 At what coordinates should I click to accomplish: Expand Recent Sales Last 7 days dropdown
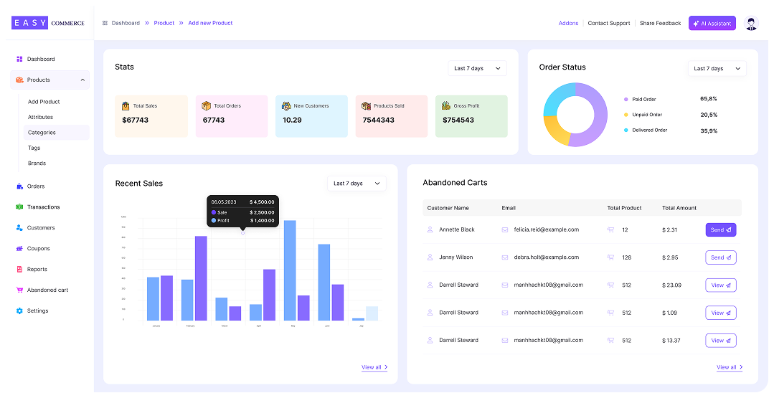[x=357, y=184]
